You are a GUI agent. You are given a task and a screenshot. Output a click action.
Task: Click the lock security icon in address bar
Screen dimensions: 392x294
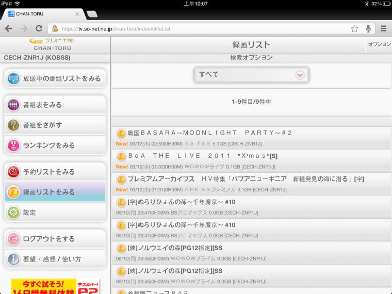(x=55, y=29)
